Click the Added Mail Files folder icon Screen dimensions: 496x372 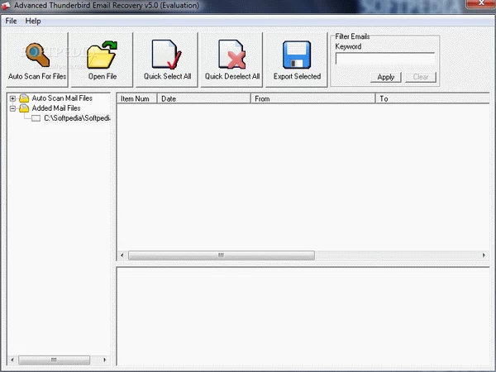(x=24, y=108)
